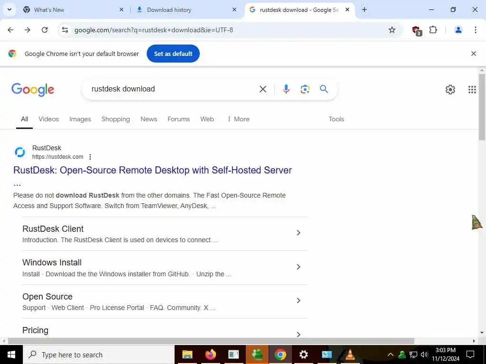Set Chrome as the default browser
This screenshot has width=486, height=364.
(x=173, y=54)
